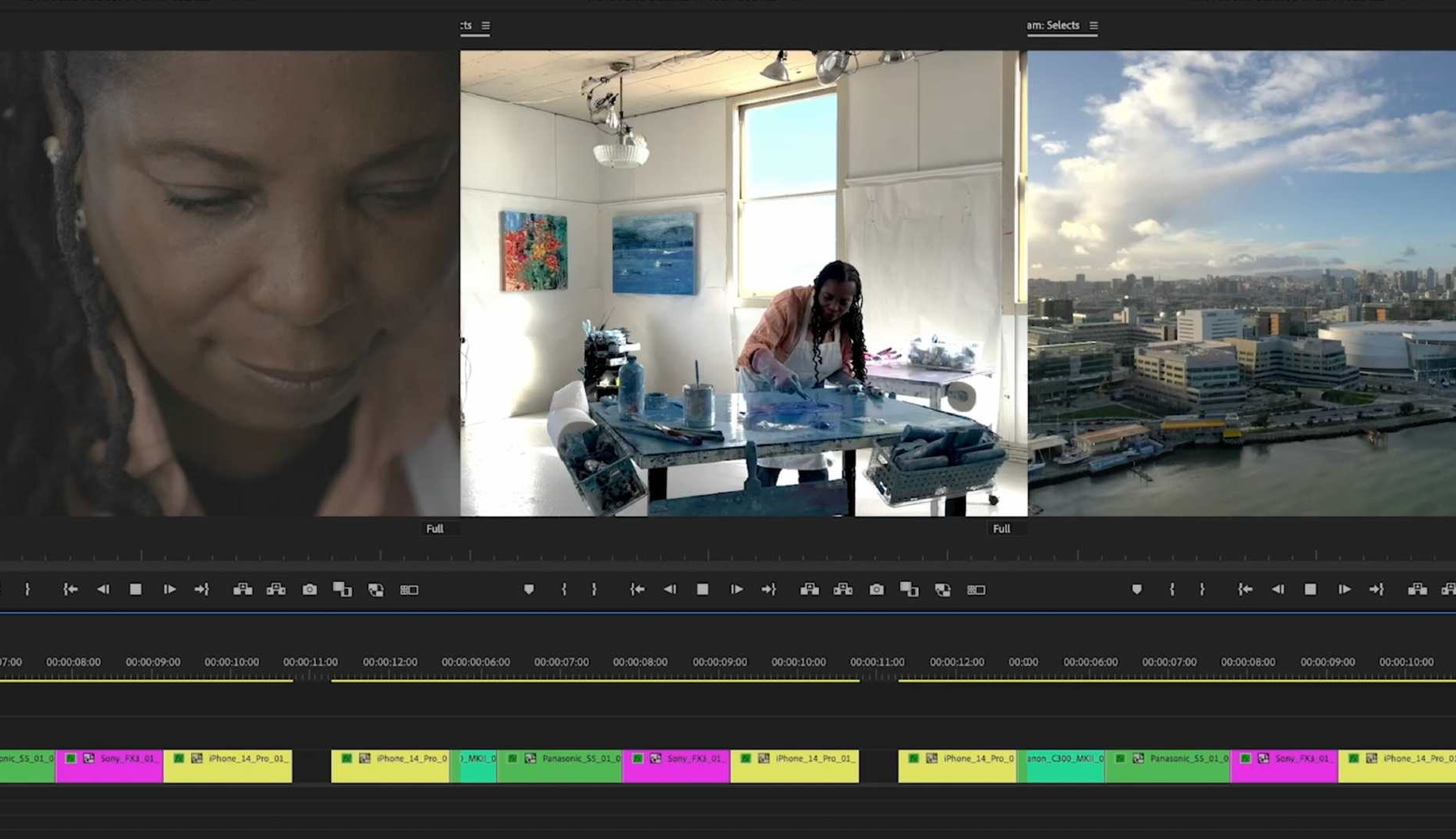Click Mark Out in the middle monitor controls
Screen dimensions: 1456x839
click(594, 590)
